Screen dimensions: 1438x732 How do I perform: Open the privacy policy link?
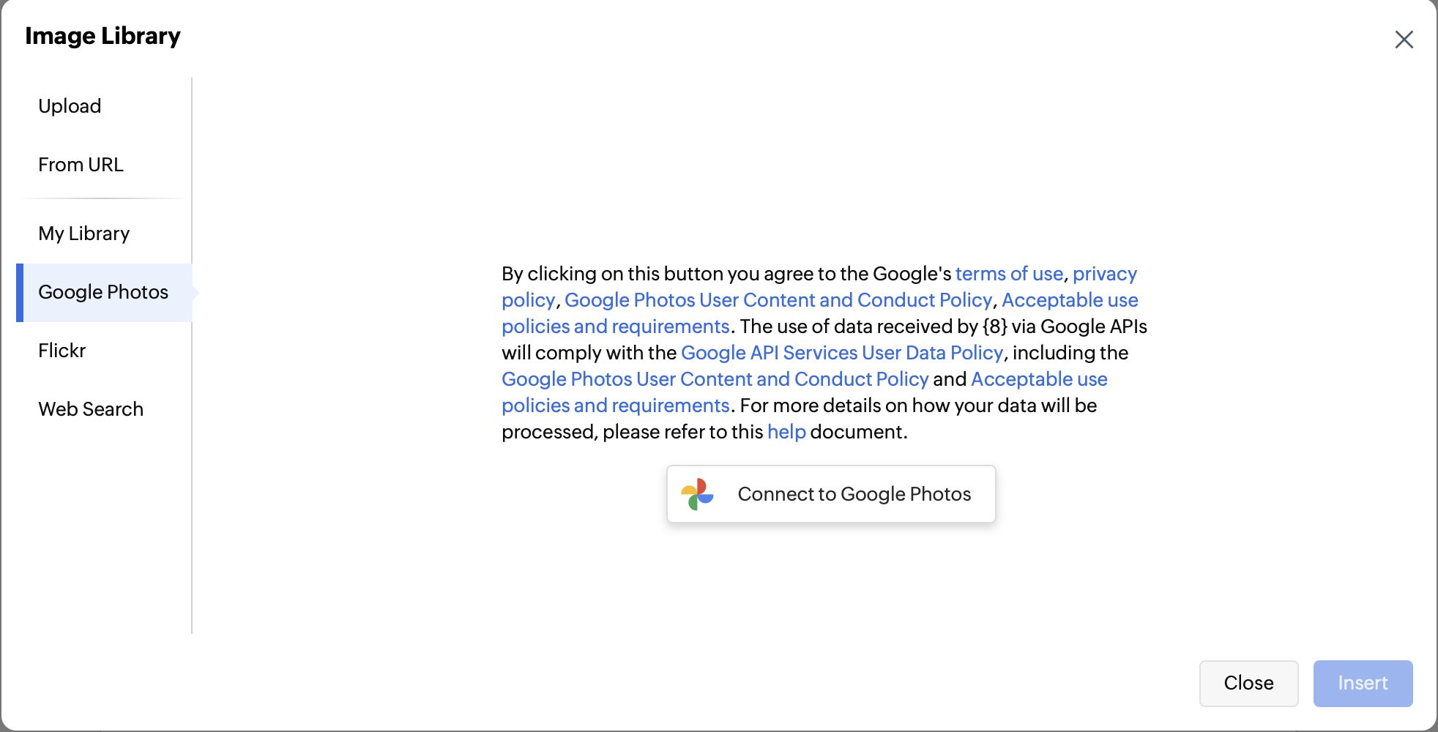pos(1104,274)
